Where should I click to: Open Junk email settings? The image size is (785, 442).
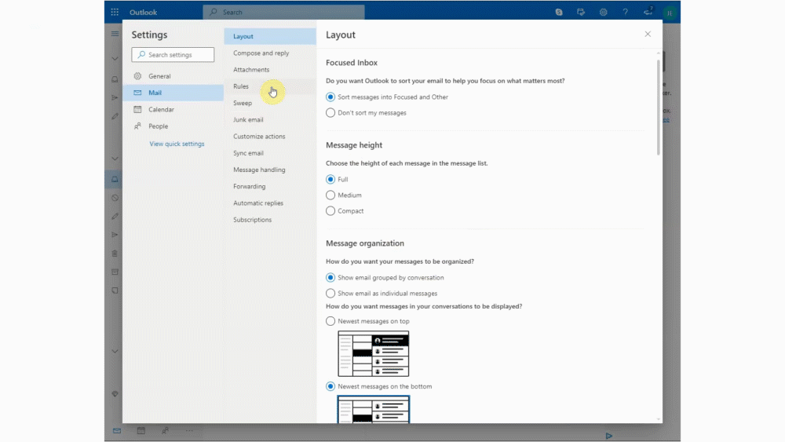click(x=270, y=119)
